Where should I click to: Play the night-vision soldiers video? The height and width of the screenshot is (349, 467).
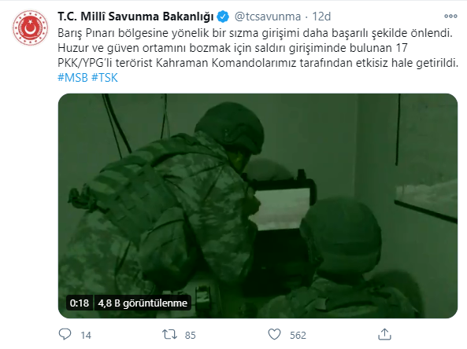click(x=258, y=206)
